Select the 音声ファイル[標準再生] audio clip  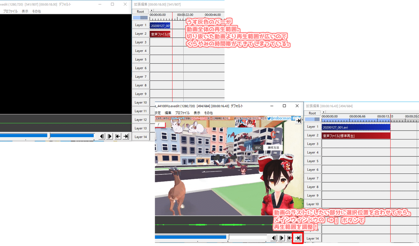(356, 136)
